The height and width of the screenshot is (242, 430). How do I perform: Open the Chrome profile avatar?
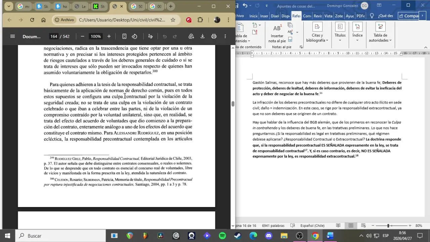coord(217,20)
